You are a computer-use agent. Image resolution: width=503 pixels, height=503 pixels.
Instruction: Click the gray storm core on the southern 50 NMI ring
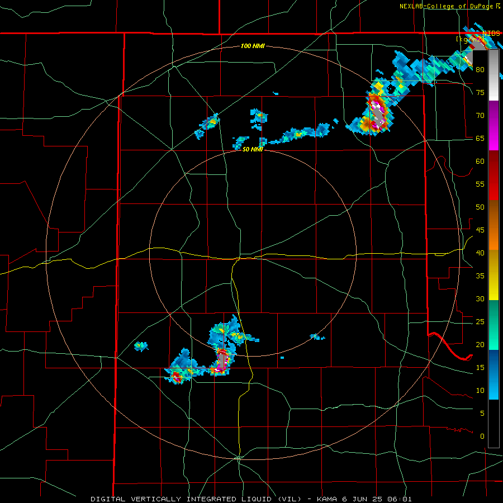click(x=221, y=360)
